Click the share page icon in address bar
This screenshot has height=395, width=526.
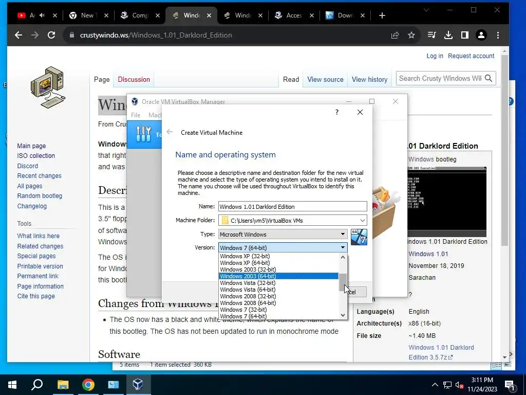395,35
